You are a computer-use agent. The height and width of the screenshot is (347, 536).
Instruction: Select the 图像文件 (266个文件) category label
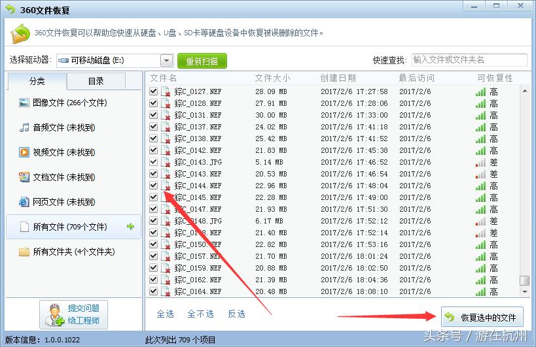point(70,103)
